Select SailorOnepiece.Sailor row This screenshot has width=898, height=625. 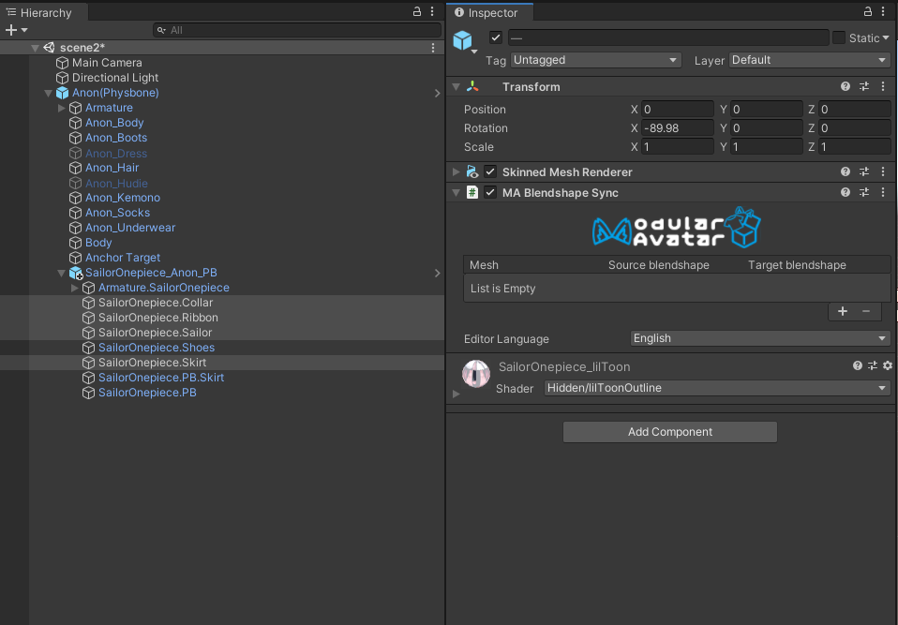221,332
